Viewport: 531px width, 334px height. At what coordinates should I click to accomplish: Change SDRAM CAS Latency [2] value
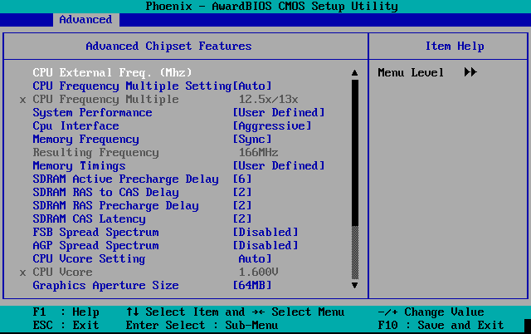pyautogui.click(x=242, y=219)
